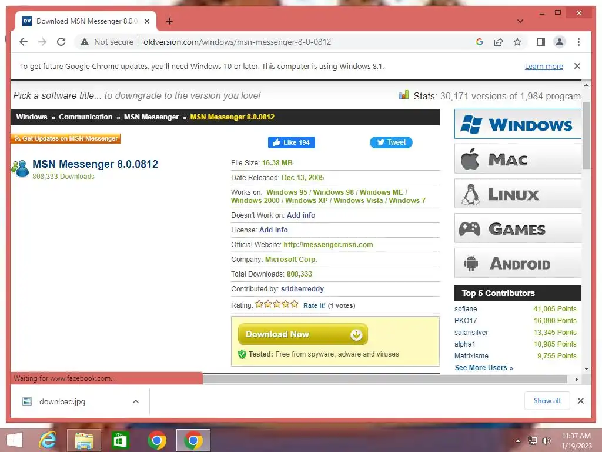Add info for License
Screen dimensions: 602x452
coord(273,230)
